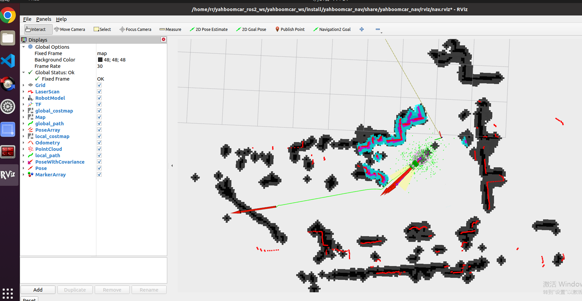The image size is (582, 301).
Task: Select the Measure tool
Action: point(170,30)
